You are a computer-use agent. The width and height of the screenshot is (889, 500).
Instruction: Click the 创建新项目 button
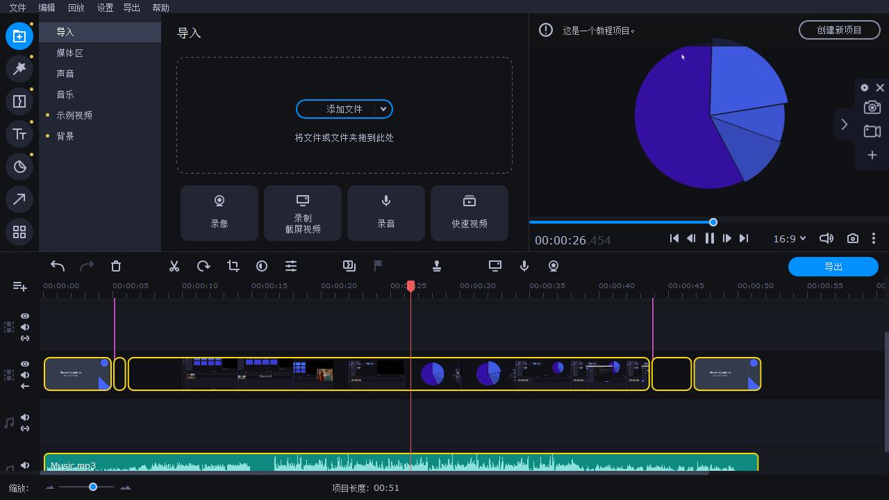pyautogui.click(x=840, y=30)
